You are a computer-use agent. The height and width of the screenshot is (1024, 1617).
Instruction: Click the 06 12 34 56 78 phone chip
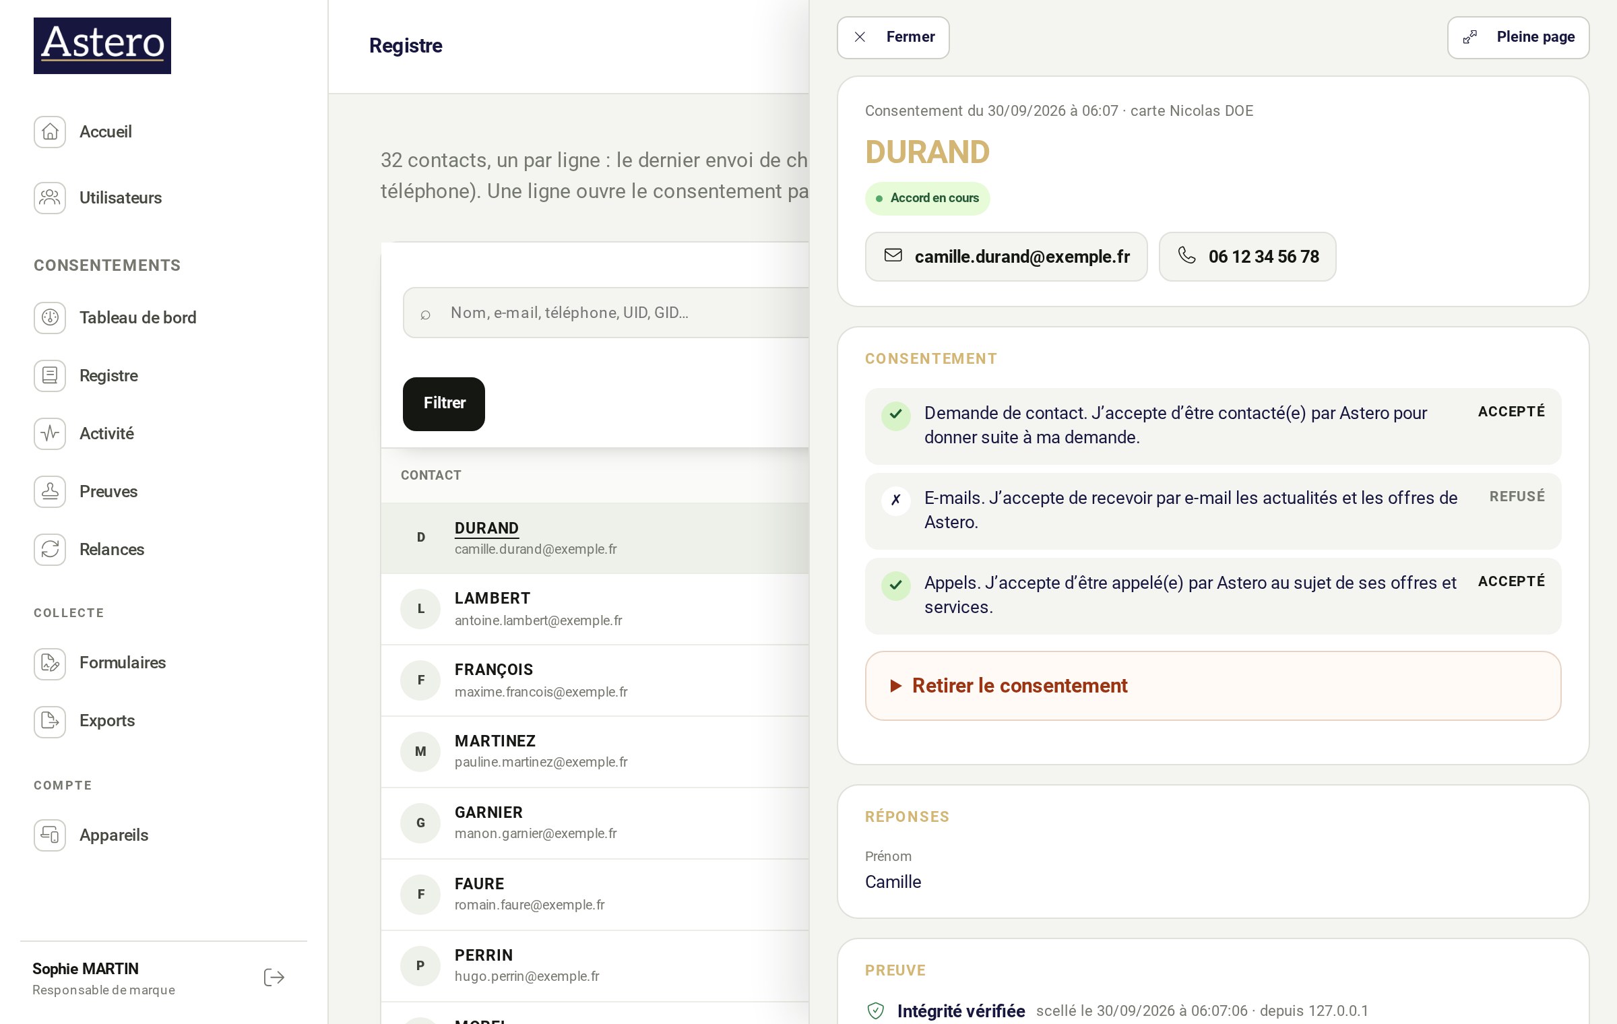(1247, 257)
